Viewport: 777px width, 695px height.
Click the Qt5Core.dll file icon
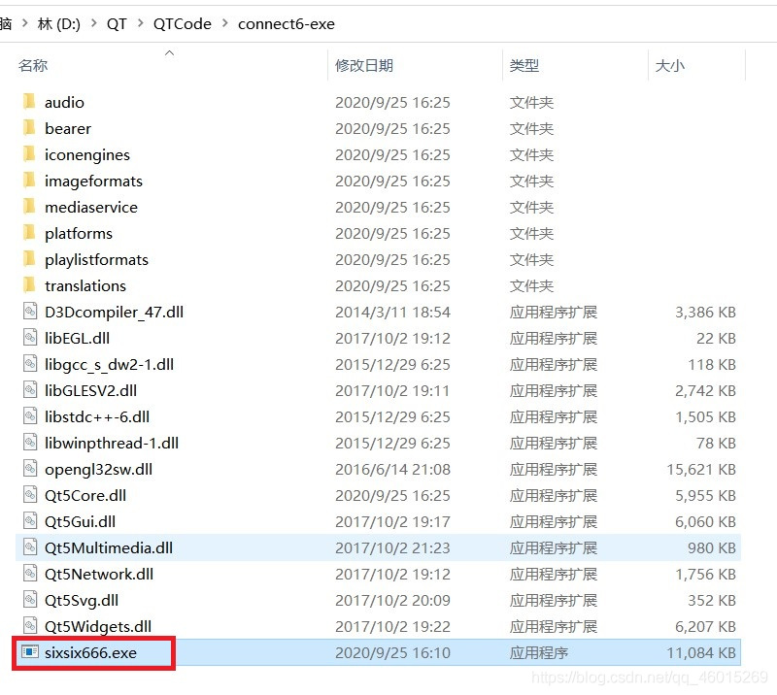[30, 495]
